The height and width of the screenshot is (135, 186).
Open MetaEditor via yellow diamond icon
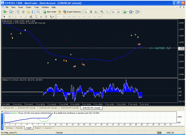tap(60, 12)
